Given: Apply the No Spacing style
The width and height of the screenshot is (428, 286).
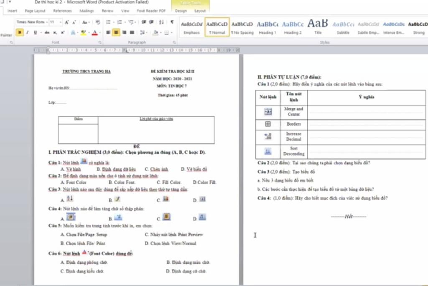Looking at the screenshot, I should 242,27.
